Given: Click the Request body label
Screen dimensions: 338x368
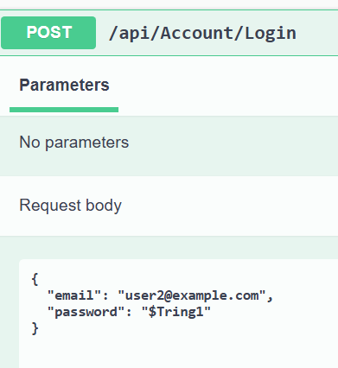Looking at the screenshot, I should [x=70, y=206].
